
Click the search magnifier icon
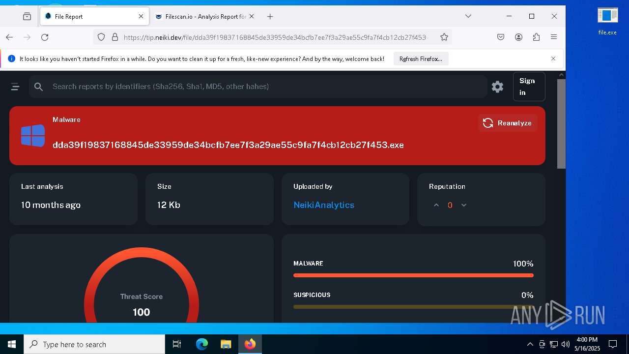point(39,87)
